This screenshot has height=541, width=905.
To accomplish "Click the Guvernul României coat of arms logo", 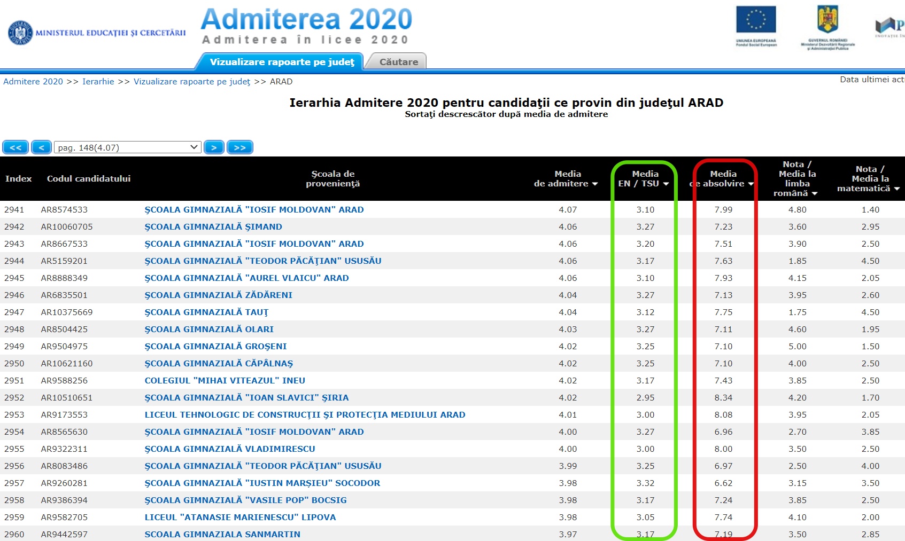I will (827, 27).
